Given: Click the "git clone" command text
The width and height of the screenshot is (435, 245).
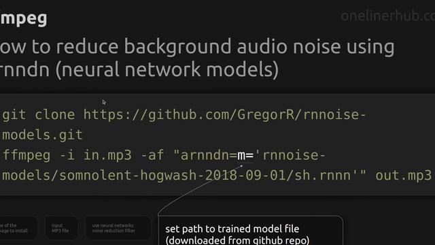Looking at the screenshot, I should click(39, 115).
